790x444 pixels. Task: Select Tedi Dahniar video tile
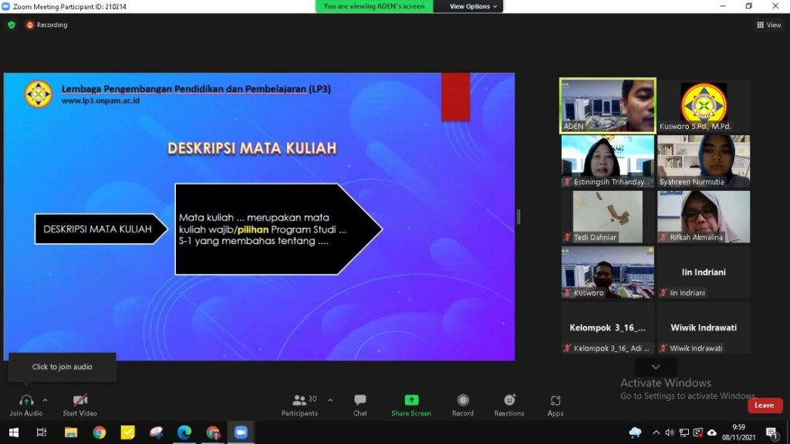pyautogui.click(x=608, y=216)
